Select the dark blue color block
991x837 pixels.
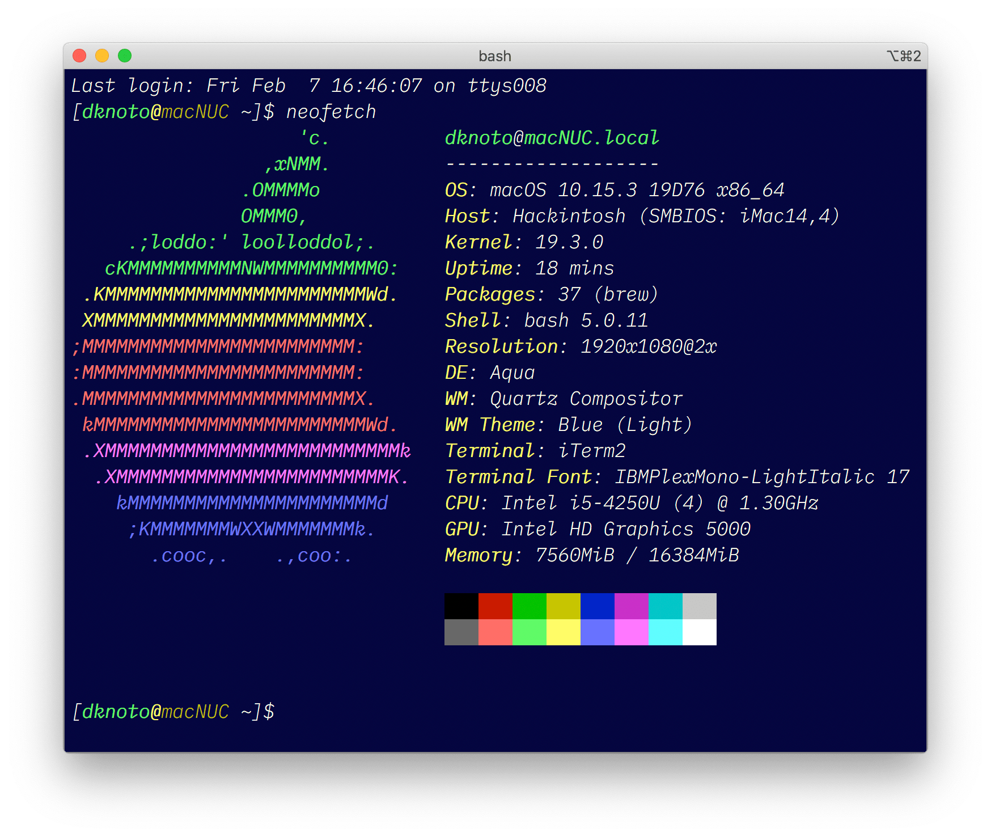coord(597,606)
